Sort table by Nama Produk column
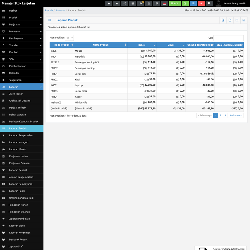The image size is (250, 250). (100, 45)
